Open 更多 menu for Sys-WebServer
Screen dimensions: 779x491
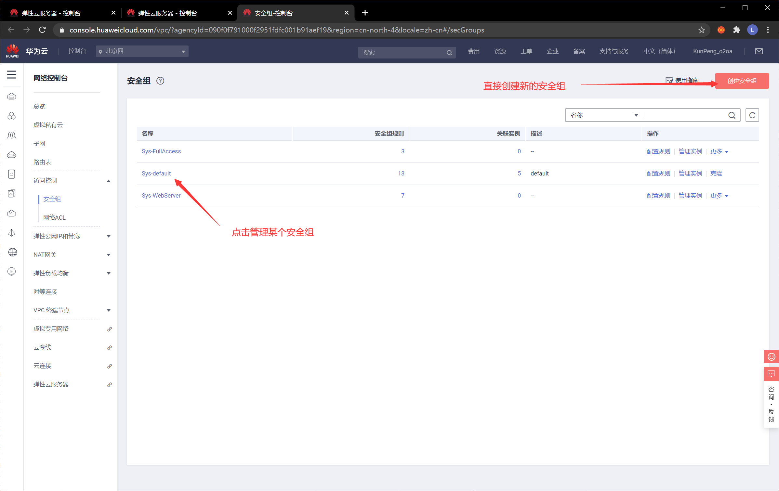pos(719,196)
